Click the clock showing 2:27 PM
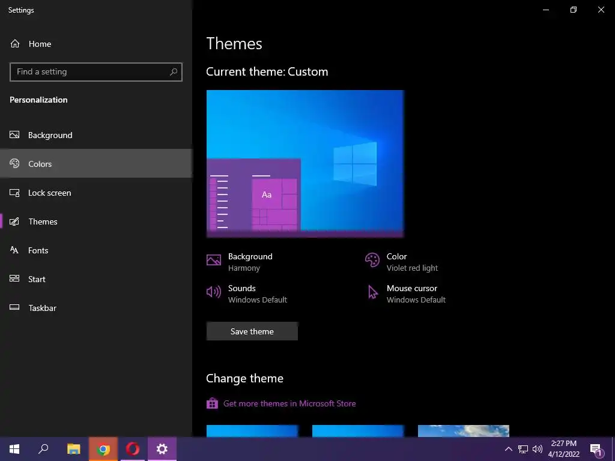This screenshot has width=615, height=461. click(x=563, y=449)
